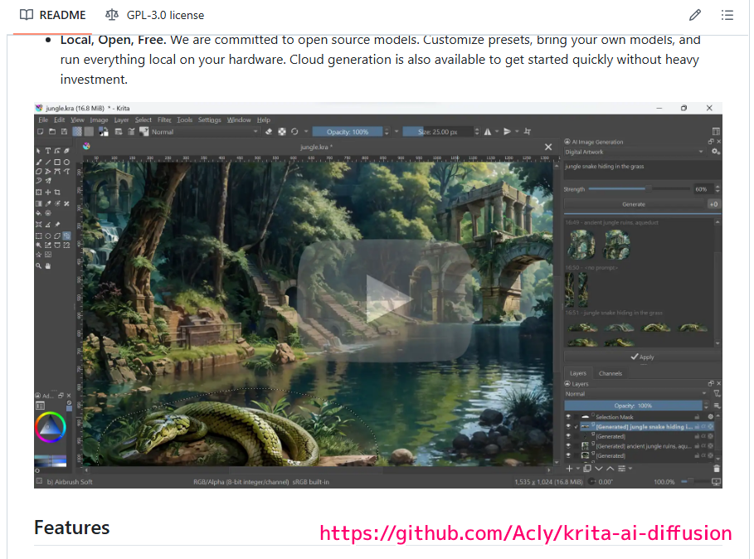Open AI Image Generation settings gear

point(716,152)
